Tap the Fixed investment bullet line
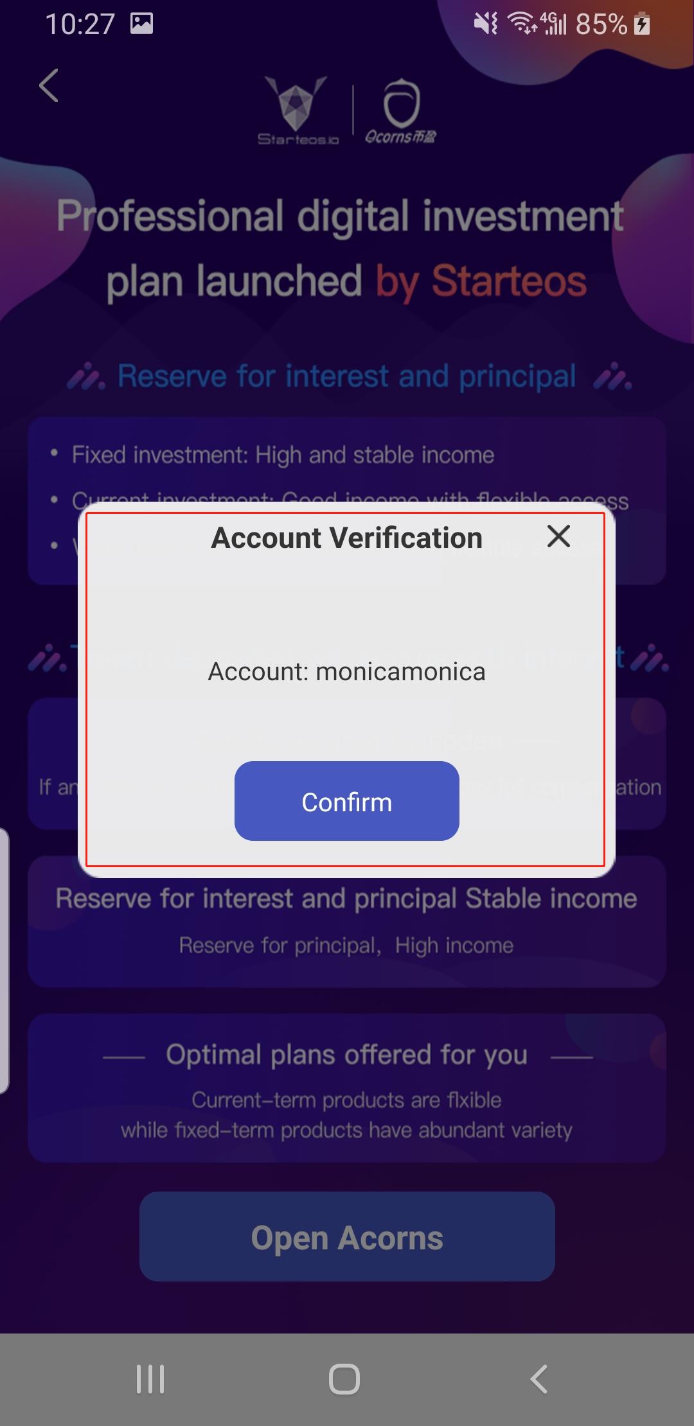Viewport: 694px width, 1426px height. pyautogui.click(x=283, y=455)
